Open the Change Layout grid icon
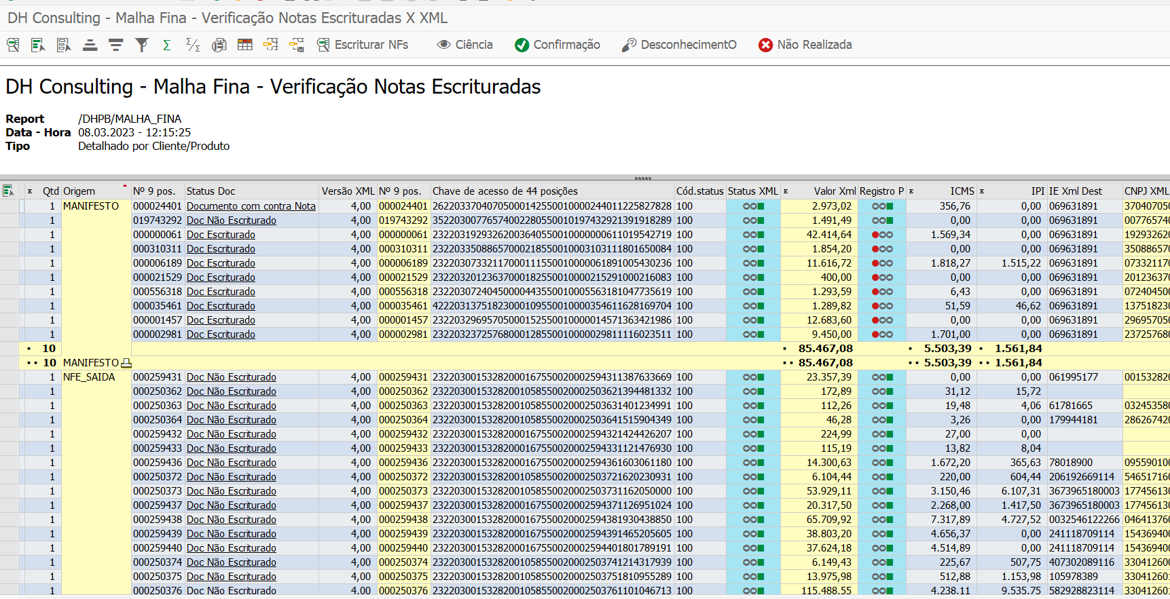1170x599 pixels. coord(245,45)
